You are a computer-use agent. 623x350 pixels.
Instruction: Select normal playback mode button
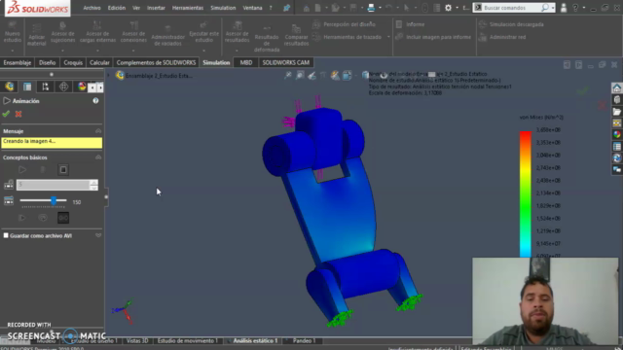click(x=22, y=218)
